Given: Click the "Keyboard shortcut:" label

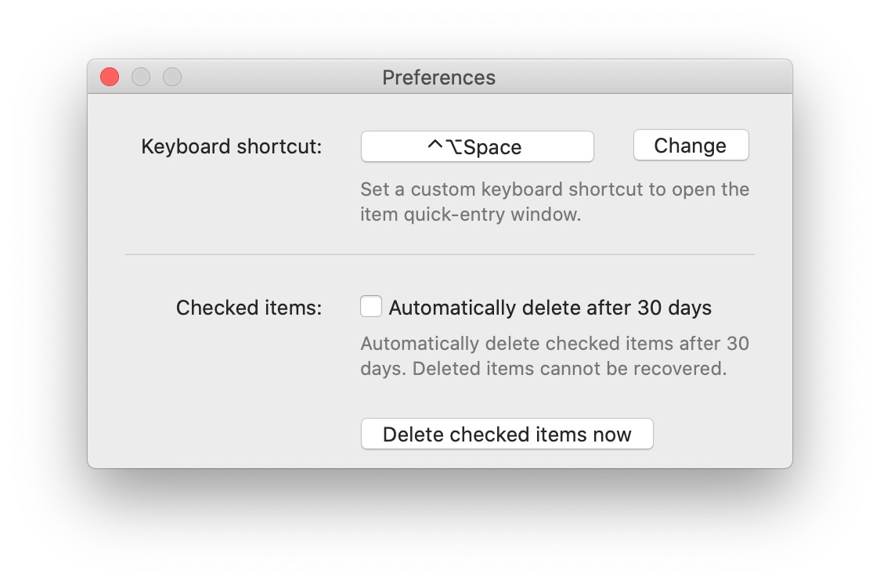Looking at the screenshot, I should coord(232,146).
